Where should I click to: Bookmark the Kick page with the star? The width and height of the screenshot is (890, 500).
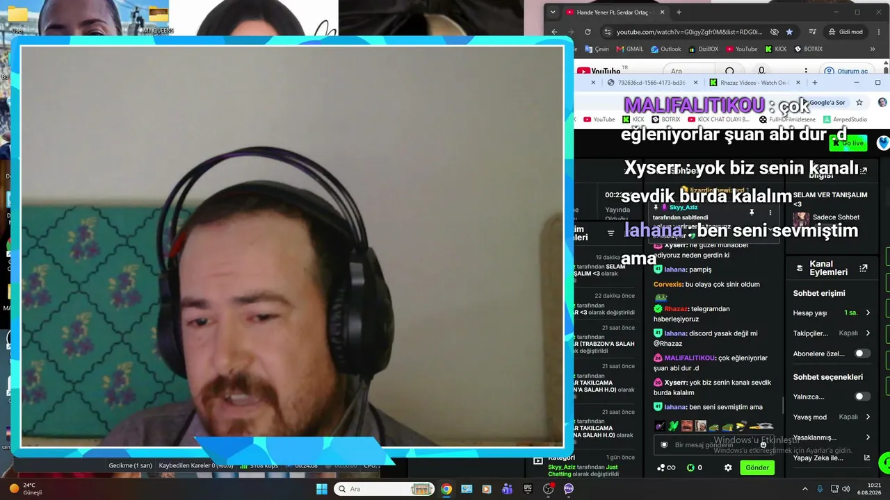click(859, 102)
